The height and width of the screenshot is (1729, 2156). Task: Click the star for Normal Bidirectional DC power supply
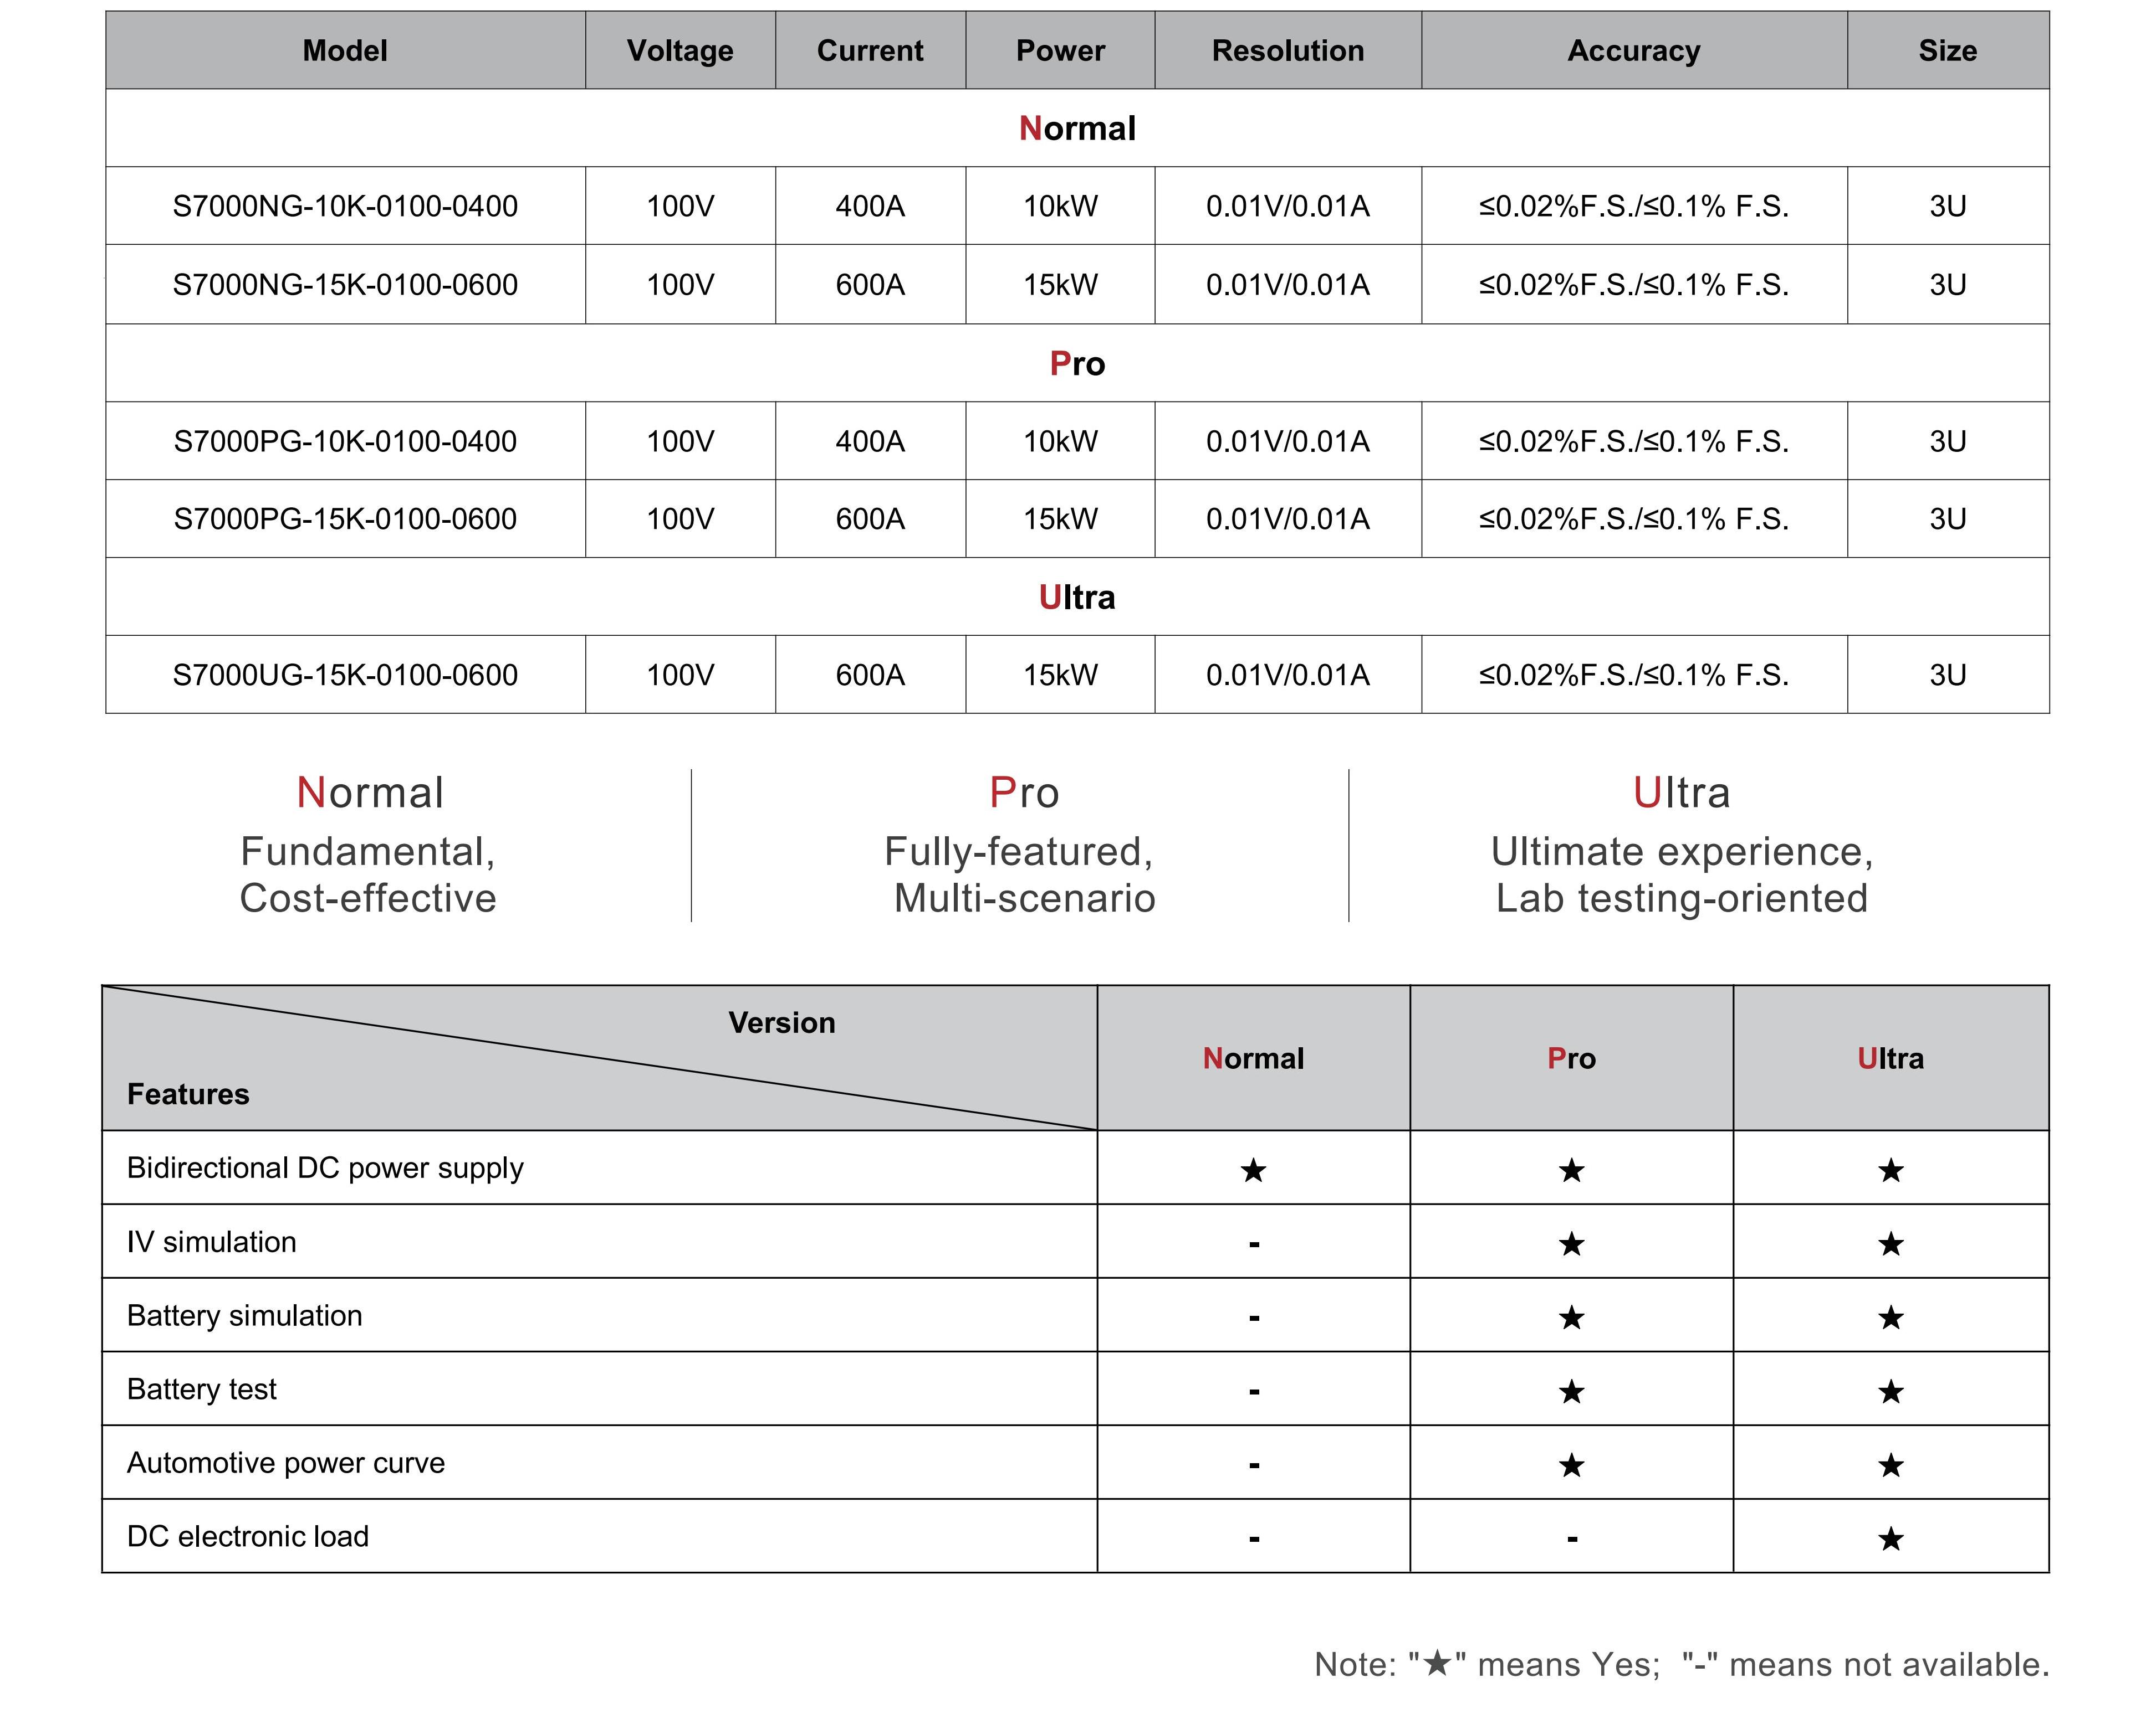coord(1253,1169)
